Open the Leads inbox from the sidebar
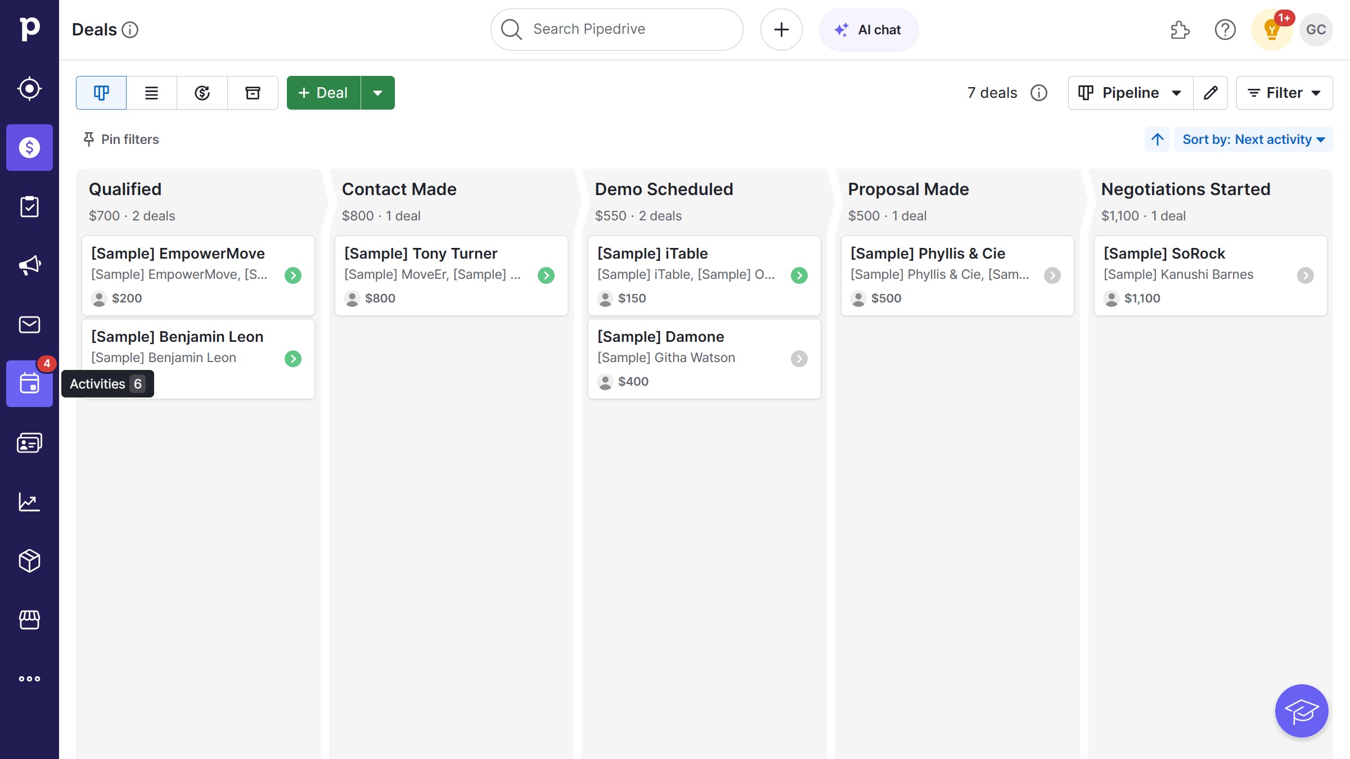Viewport: 1350px width, 759px height. coord(29,88)
